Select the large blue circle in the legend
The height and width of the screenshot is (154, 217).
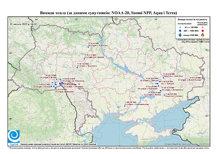180,31
